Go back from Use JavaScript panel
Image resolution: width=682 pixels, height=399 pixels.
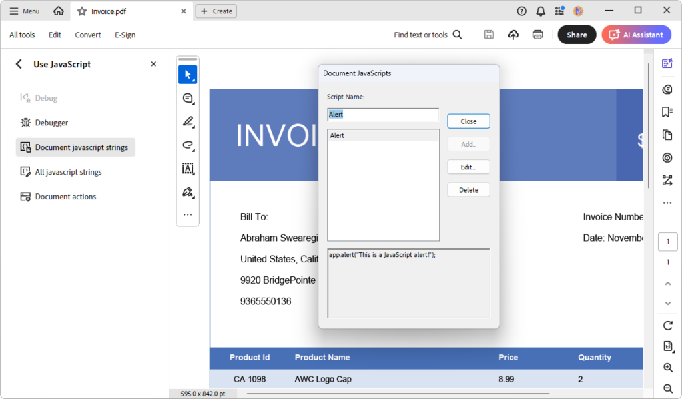[19, 64]
